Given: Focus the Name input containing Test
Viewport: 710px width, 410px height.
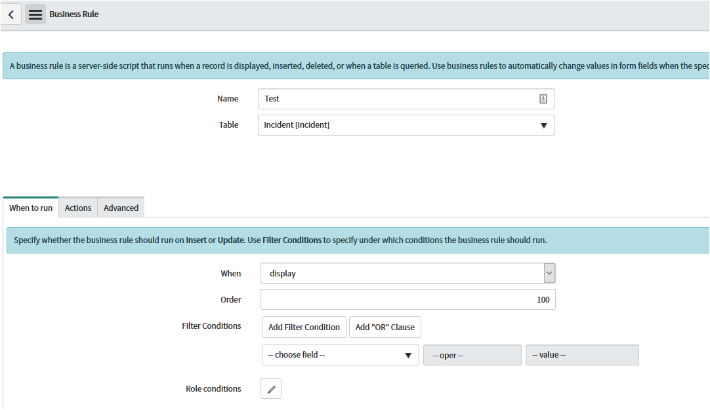Looking at the screenshot, I should (406, 99).
